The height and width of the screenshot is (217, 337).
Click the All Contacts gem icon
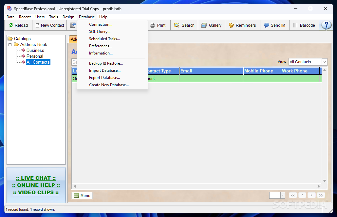[24, 62]
